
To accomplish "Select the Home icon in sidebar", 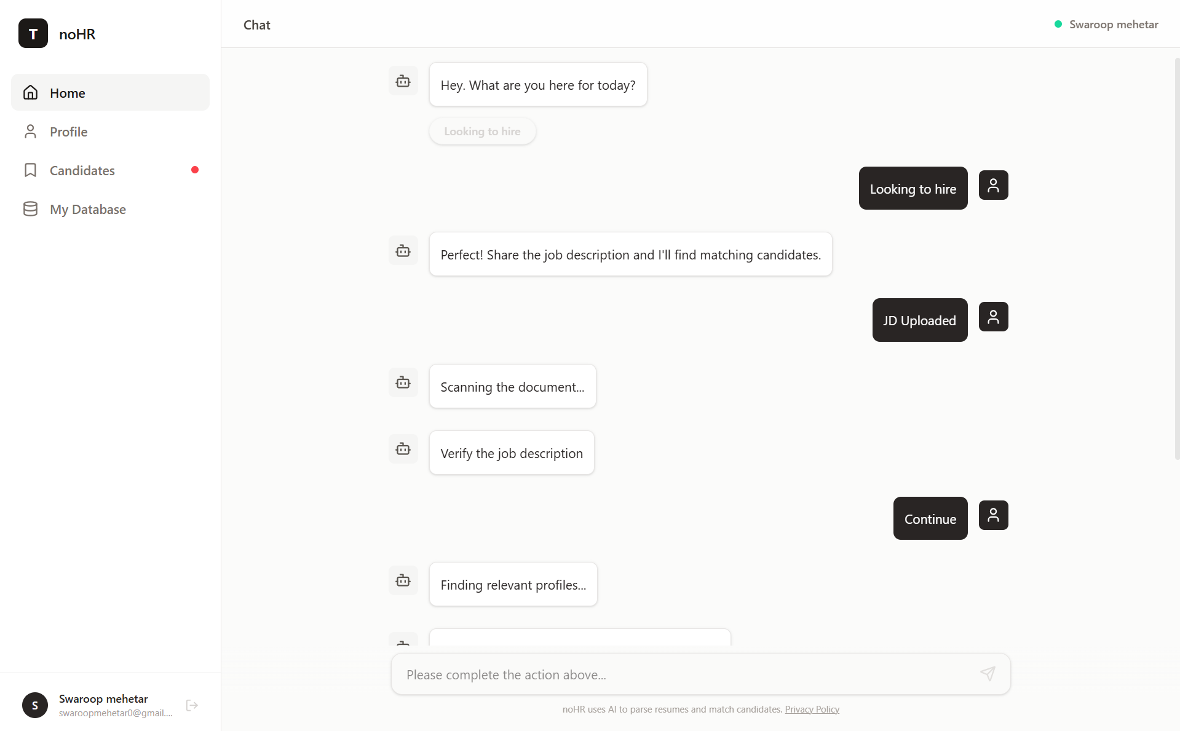I will (30, 92).
